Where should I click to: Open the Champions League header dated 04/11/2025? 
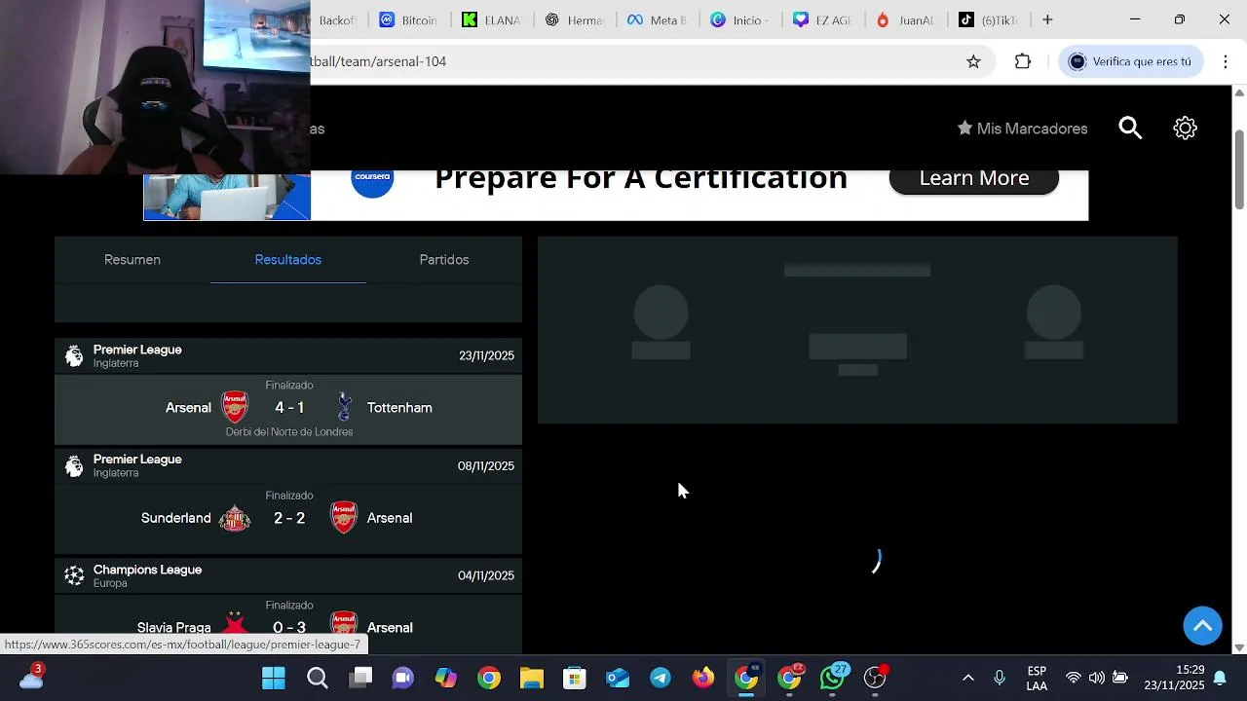coord(288,575)
